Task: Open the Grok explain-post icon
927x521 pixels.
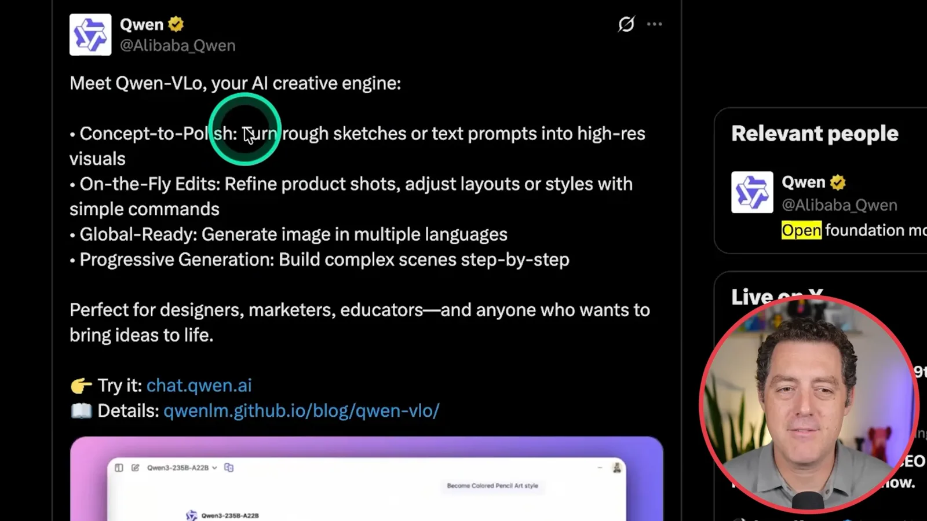Action: (x=626, y=24)
